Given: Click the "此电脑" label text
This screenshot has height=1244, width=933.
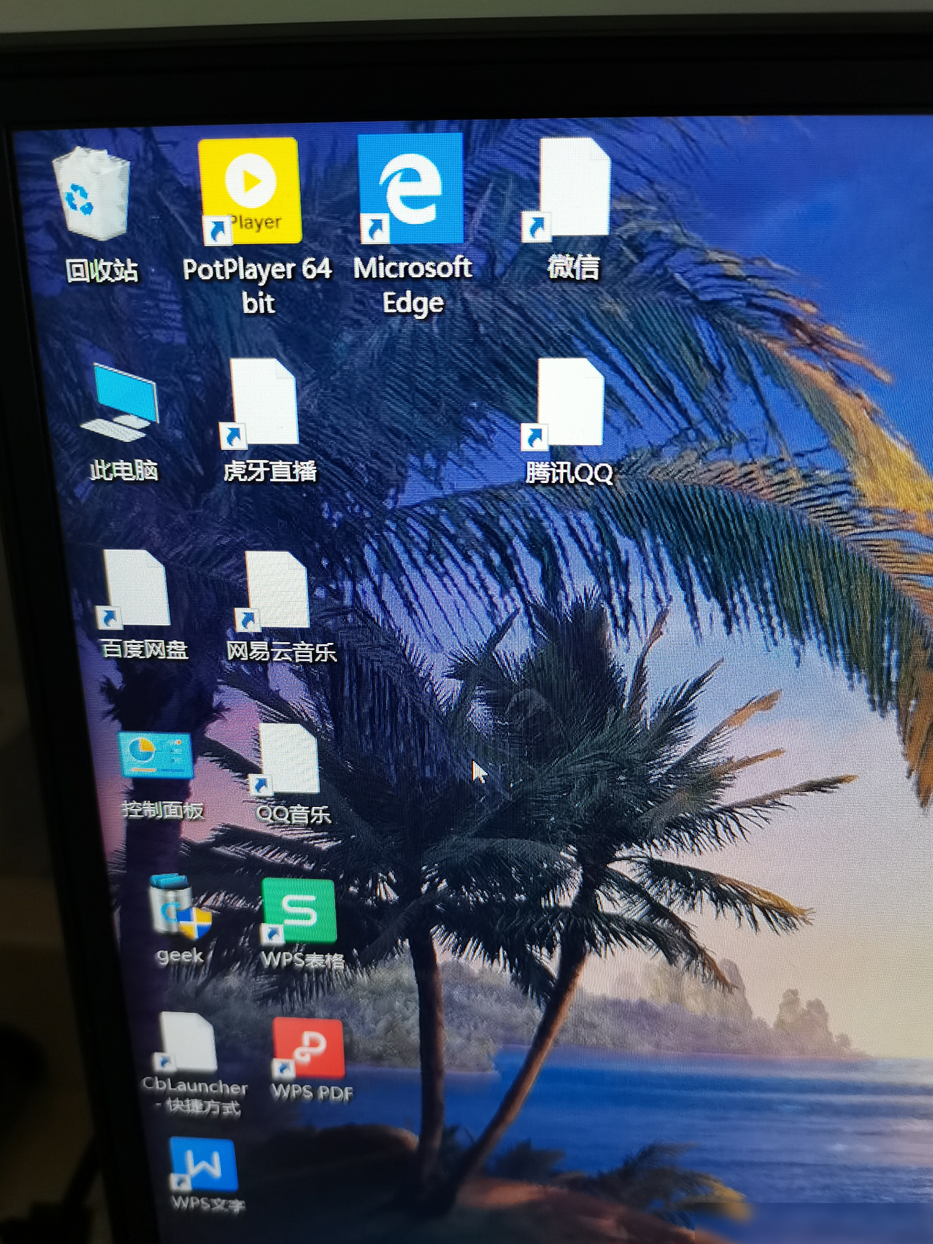Looking at the screenshot, I should click(x=124, y=471).
